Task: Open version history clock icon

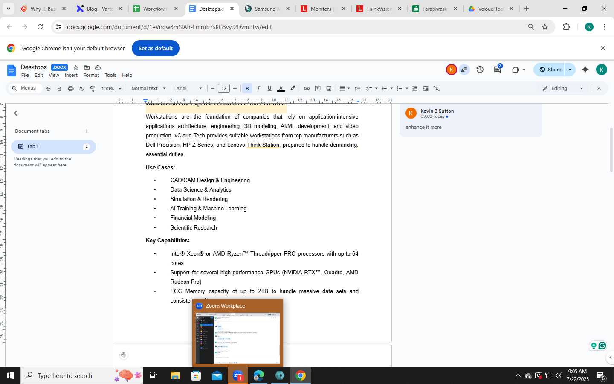Action: tap(480, 70)
